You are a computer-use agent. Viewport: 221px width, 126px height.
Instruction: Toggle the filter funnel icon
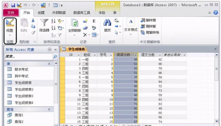coord(60,35)
